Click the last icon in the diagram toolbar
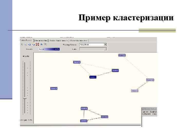 (x=45, y=44)
